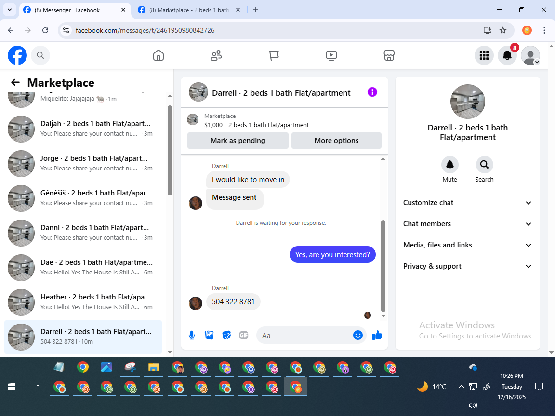Open the emoji picker smiley
The image size is (555, 416).
pyautogui.click(x=358, y=335)
